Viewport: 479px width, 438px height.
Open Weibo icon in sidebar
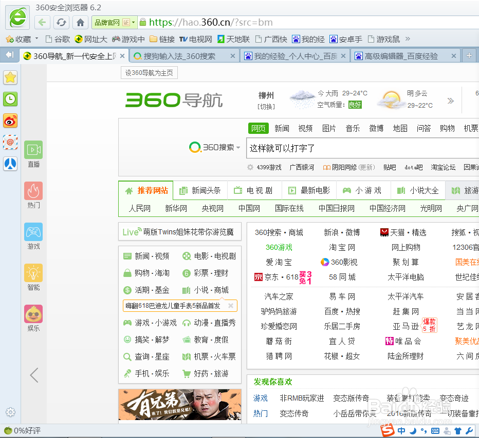pyautogui.click(x=10, y=121)
